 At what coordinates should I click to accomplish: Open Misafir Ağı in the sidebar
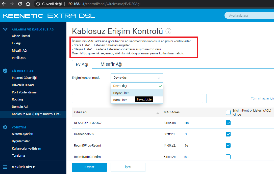click(x=19, y=51)
